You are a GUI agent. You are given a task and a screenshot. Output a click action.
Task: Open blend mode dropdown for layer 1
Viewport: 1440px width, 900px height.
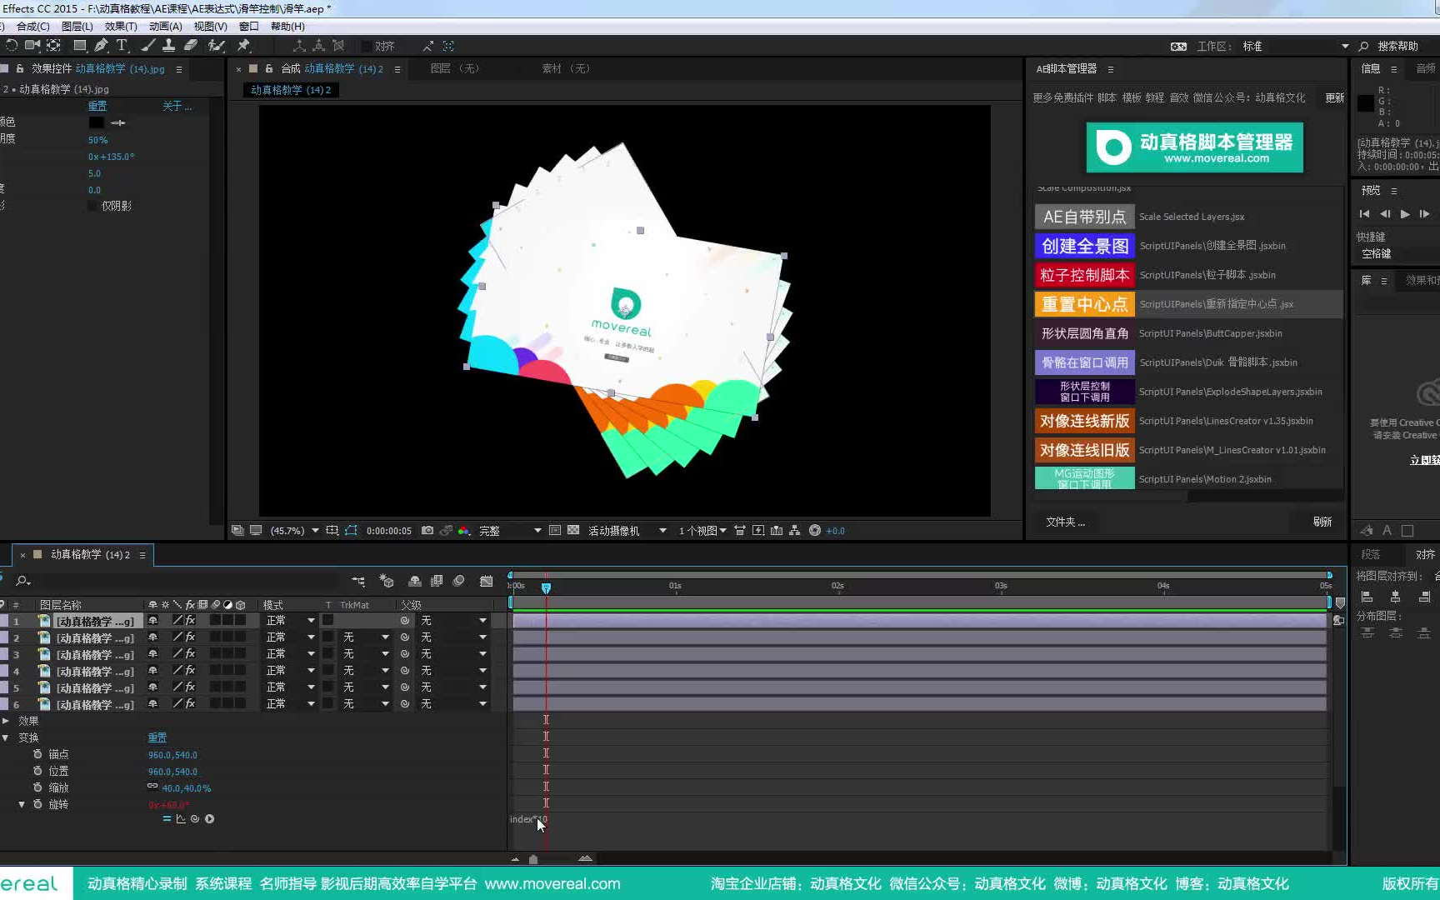coord(290,621)
